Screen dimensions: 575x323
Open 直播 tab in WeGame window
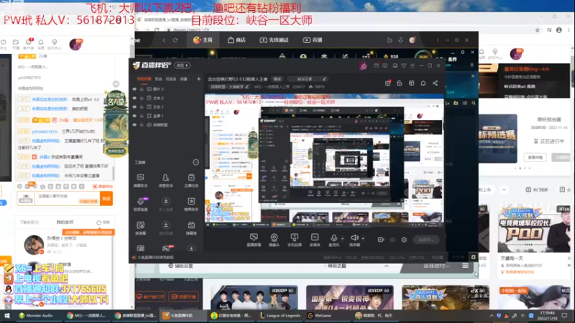[x=313, y=40]
